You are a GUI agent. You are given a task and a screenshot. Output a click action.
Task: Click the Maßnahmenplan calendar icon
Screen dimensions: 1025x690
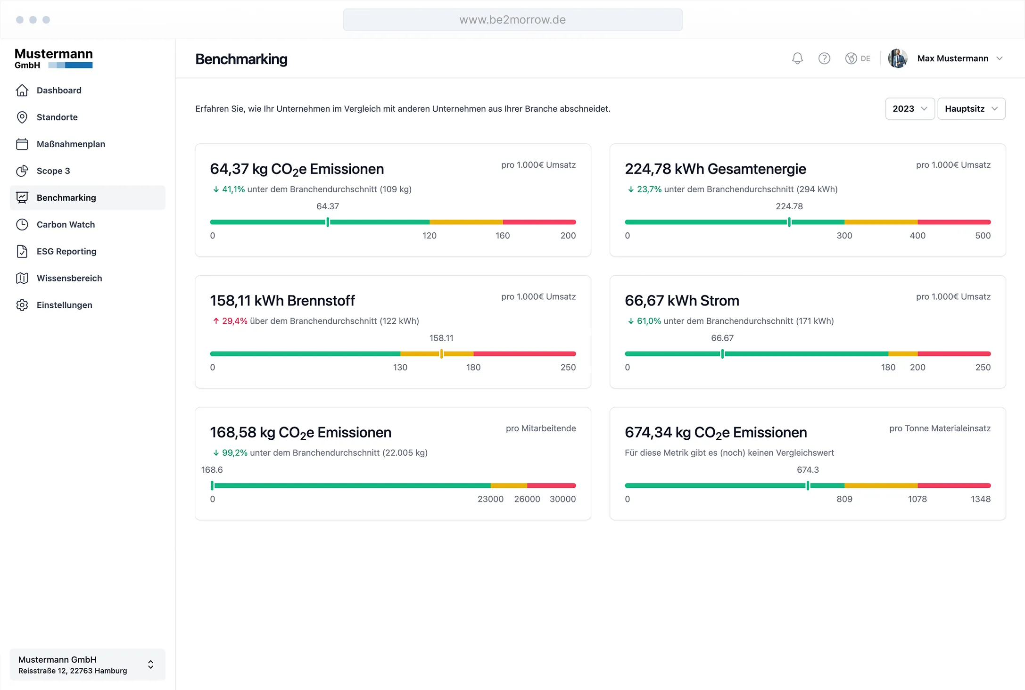(x=22, y=144)
